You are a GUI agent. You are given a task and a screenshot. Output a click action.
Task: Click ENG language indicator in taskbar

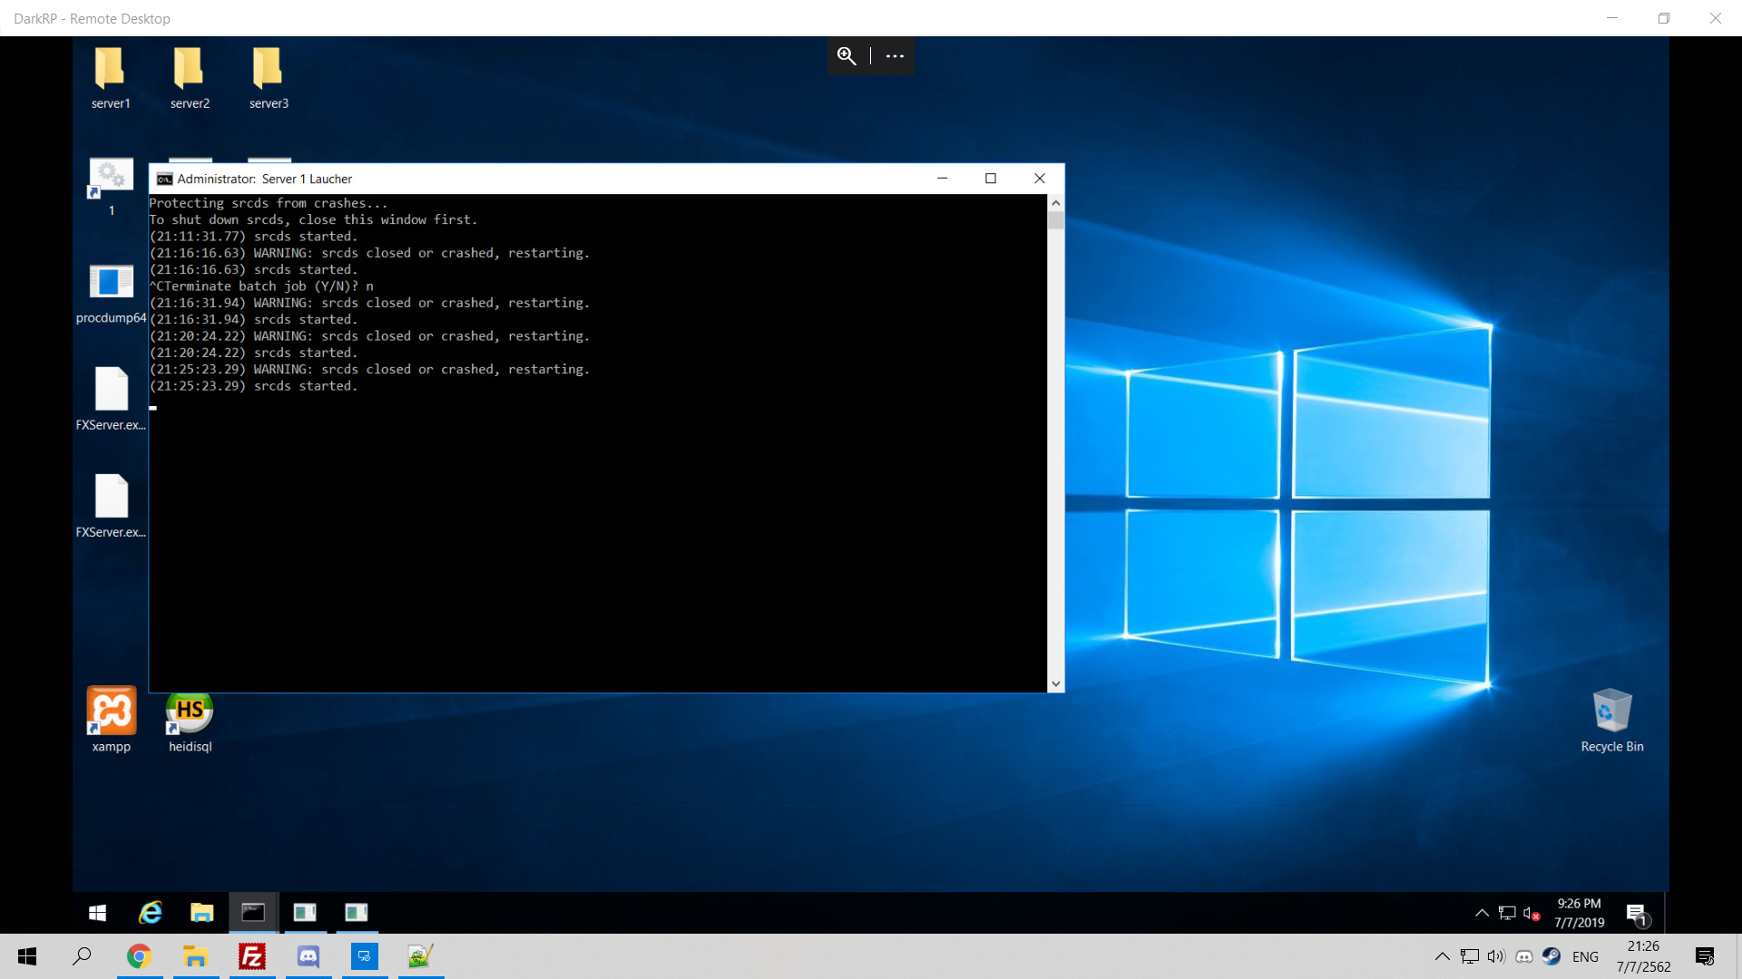1585,956
